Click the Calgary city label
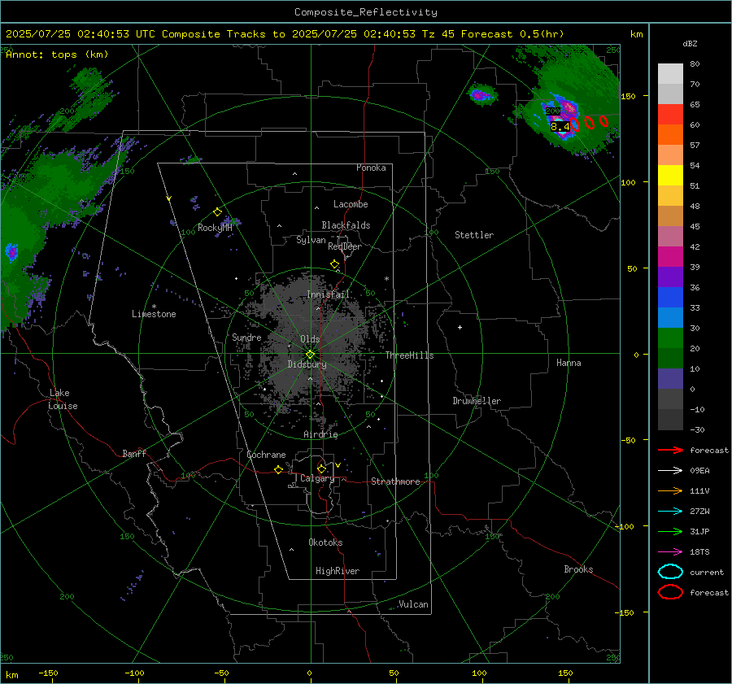 point(317,478)
